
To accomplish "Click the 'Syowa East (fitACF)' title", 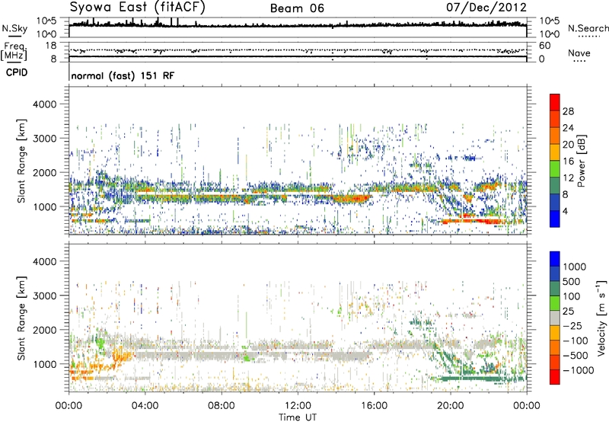I will (137, 8).
